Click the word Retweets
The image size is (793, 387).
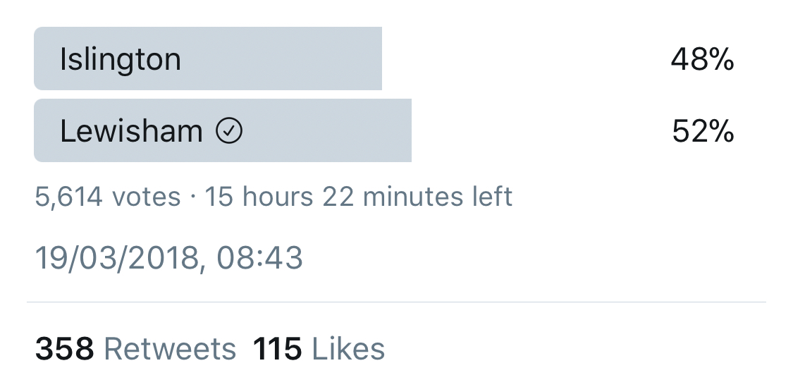tap(170, 349)
